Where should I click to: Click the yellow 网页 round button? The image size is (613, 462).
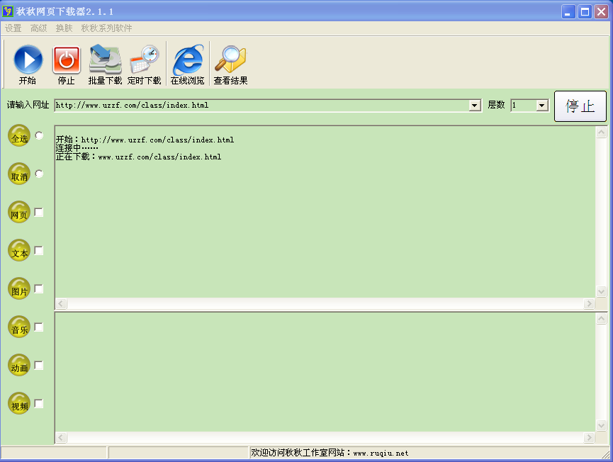pos(19,213)
